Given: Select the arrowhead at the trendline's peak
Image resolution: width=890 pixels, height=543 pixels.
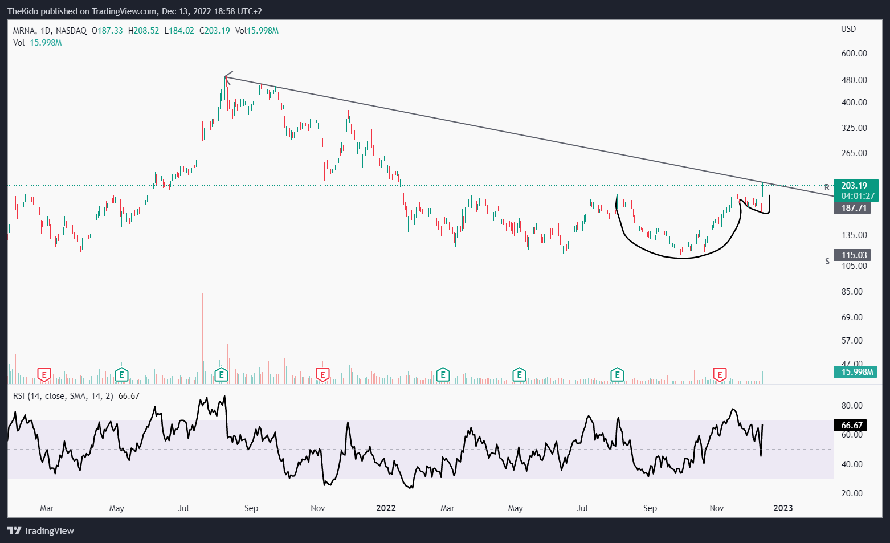Looking at the screenshot, I should click(x=227, y=78).
